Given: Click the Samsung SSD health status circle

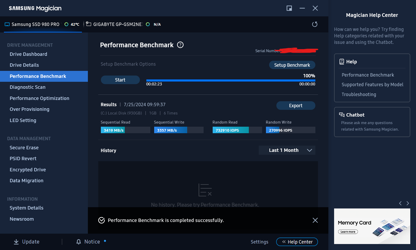Looking at the screenshot, I should pyautogui.click(x=66, y=24).
